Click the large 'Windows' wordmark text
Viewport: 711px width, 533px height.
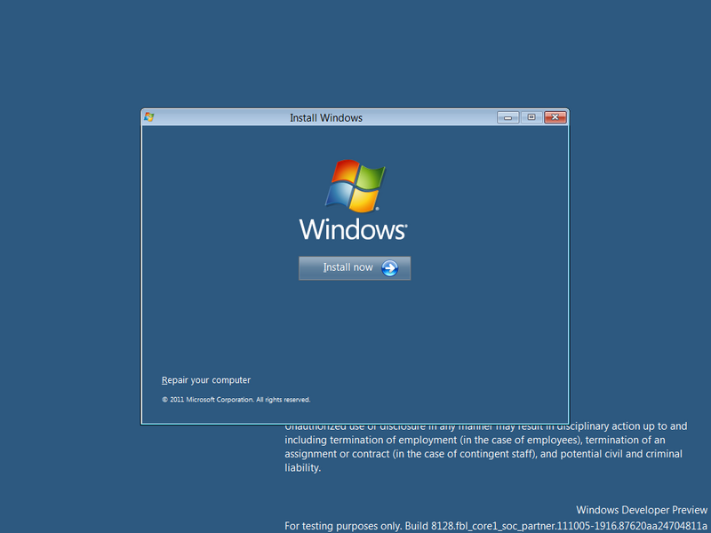[x=353, y=229]
